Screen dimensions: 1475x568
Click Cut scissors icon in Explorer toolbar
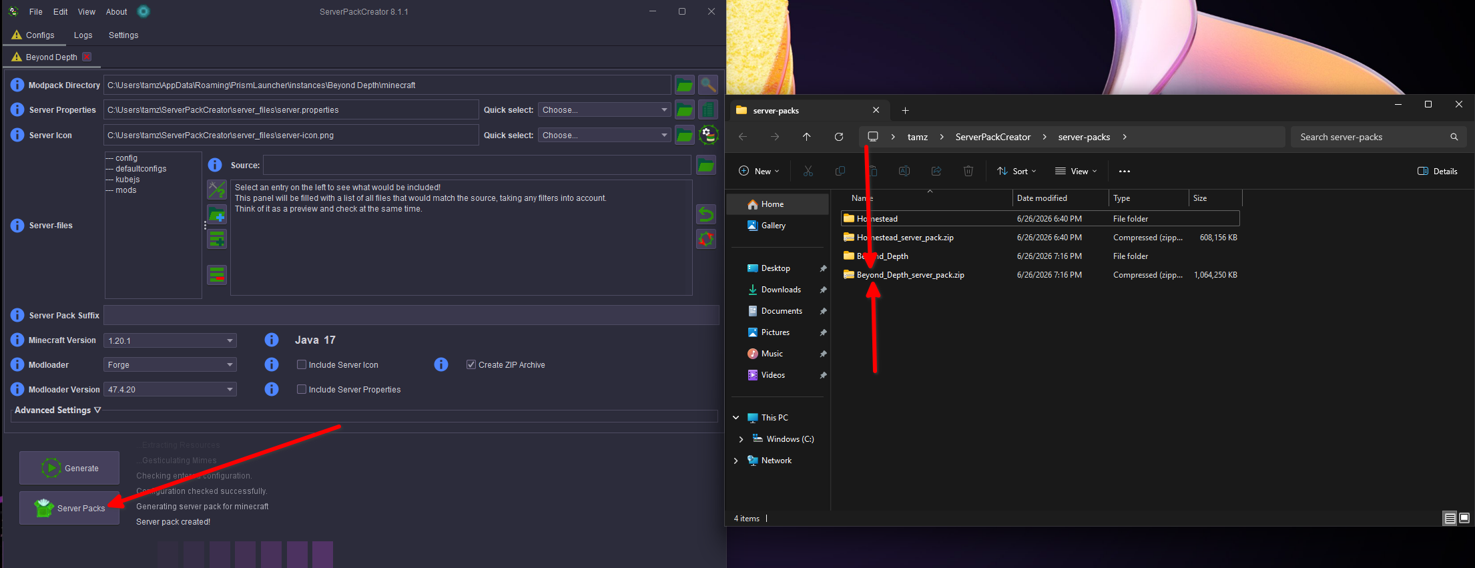808,172
